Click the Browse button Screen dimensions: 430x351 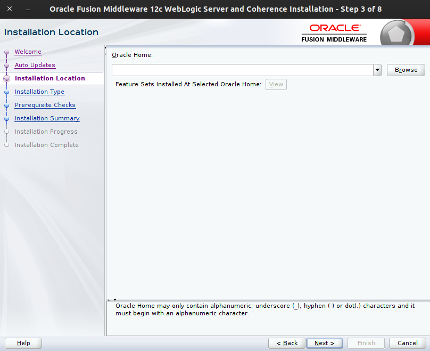[x=406, y=70]
